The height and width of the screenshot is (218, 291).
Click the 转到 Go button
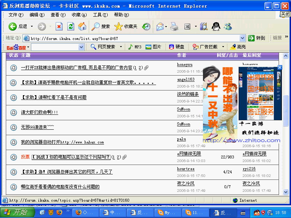[257, 38]
